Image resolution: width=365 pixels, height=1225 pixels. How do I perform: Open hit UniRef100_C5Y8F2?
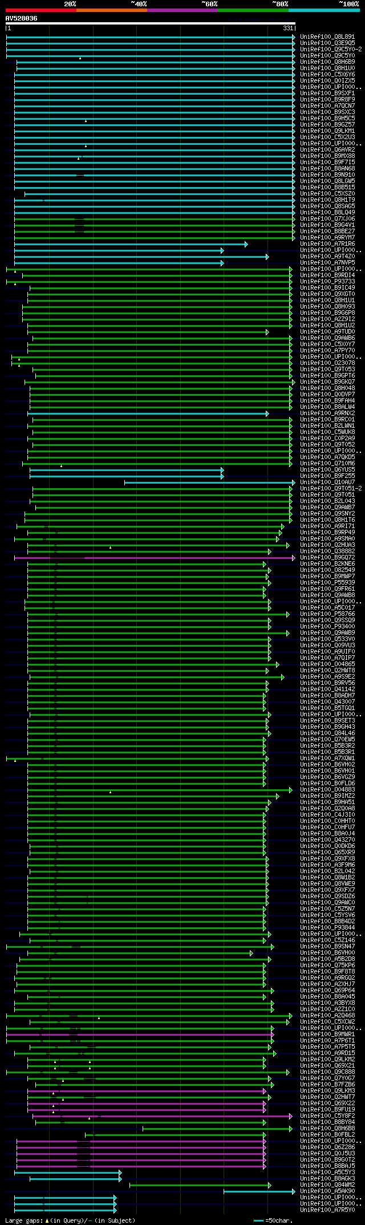tap(327, 1116)
